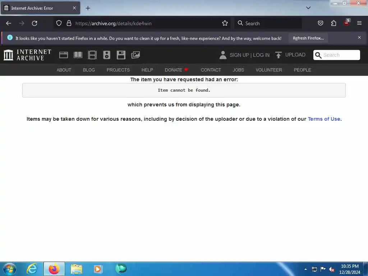Viewport: 368px width, 276px height.
Task: Select the Internet Archive: Error tab
Action: coord(40,8)
